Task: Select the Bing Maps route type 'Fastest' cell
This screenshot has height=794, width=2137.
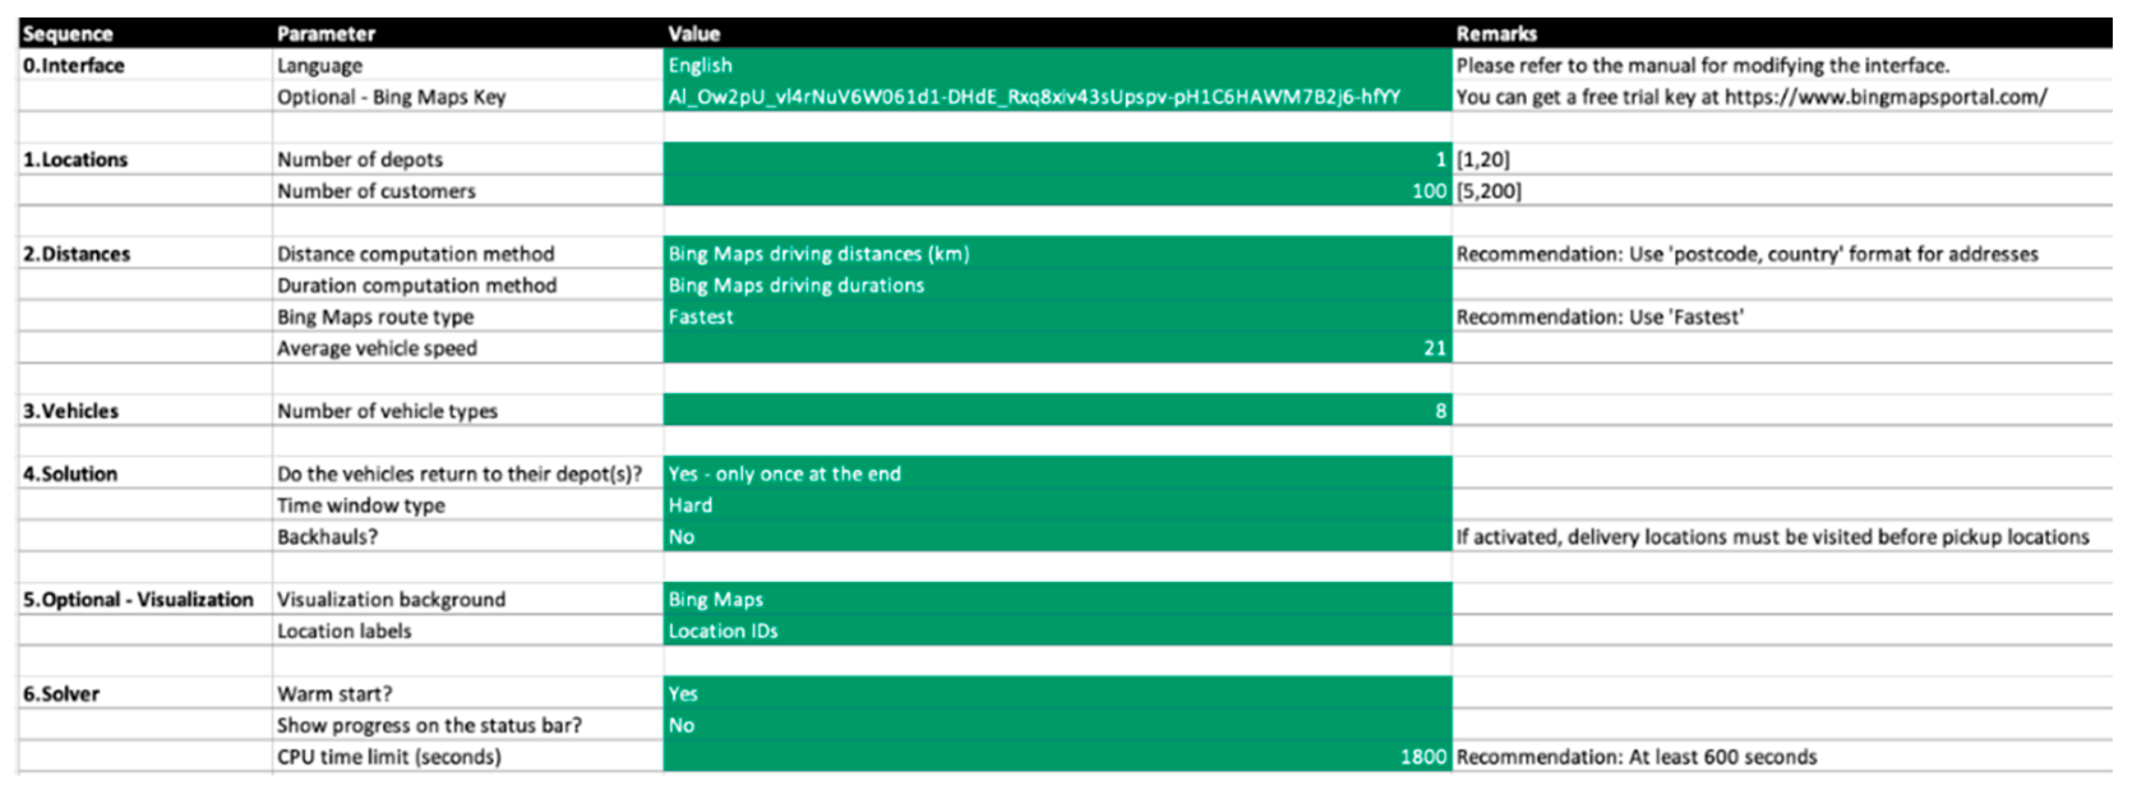Action: (1057, 316)
